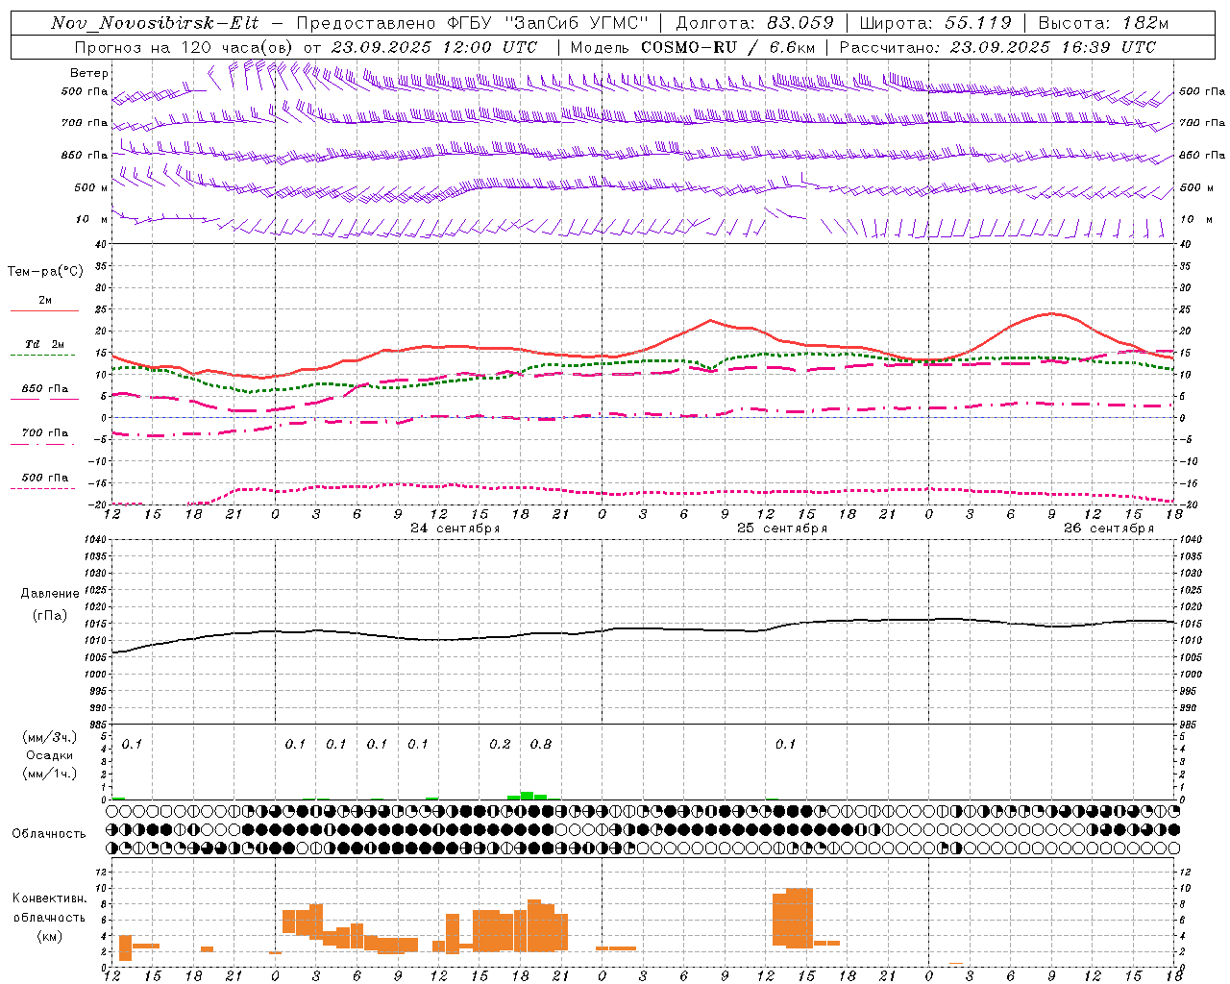Click the 850 гПа temperature legend entry
The width and height of the screenshot is (1230, 984).
[44, 389]
